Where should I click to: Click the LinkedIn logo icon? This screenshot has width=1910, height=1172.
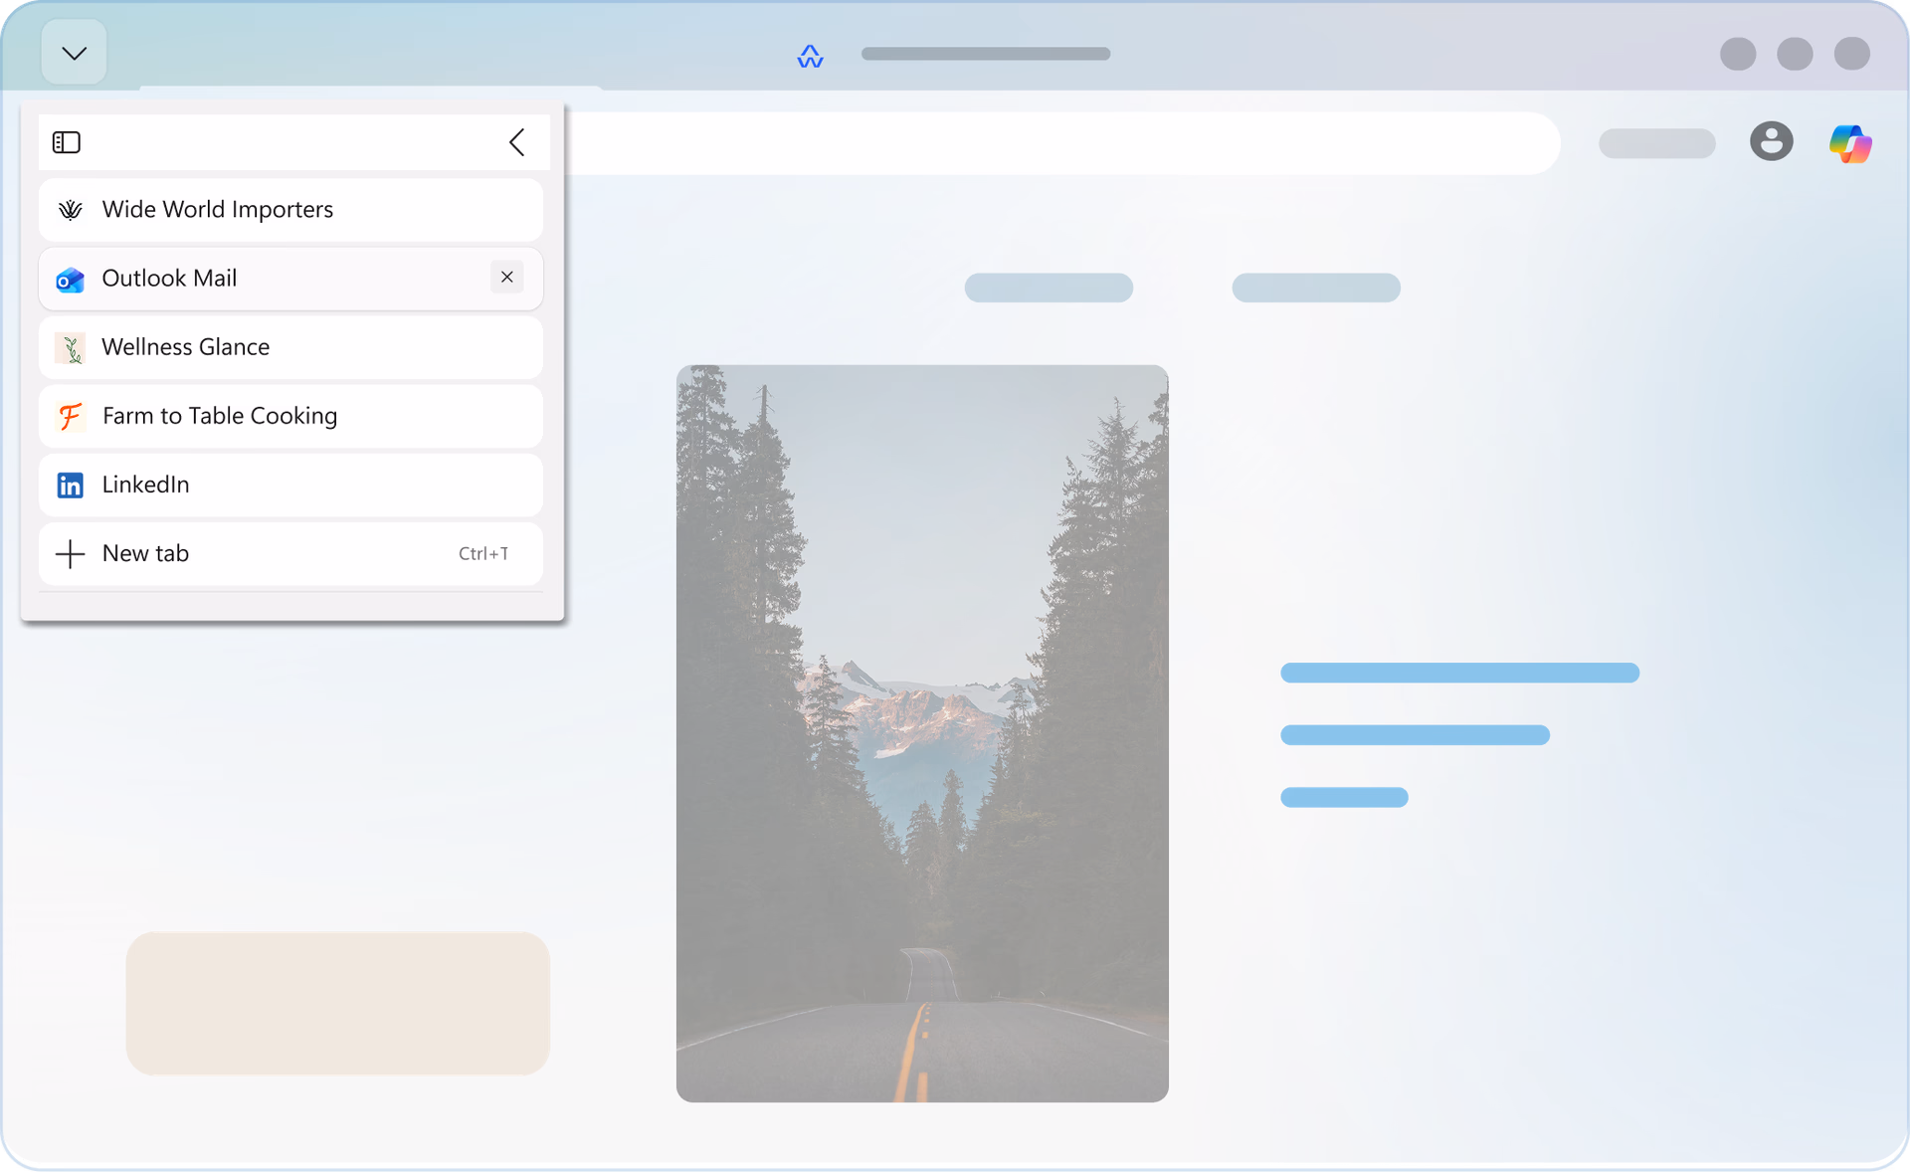tap(70, 486)
